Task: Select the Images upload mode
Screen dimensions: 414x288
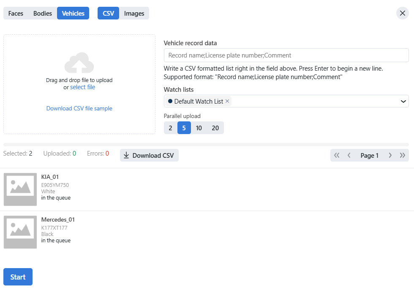Action: 134,13
